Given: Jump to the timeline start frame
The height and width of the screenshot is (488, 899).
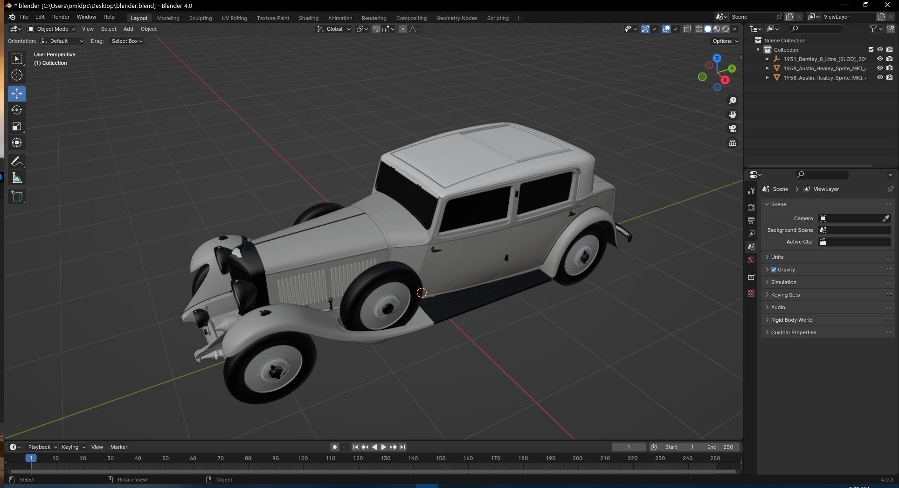Looking at the screenshot, I should click(x=355, y=447).
